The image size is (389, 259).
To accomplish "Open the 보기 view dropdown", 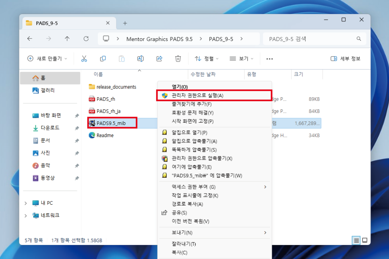I will click(241, 59).
